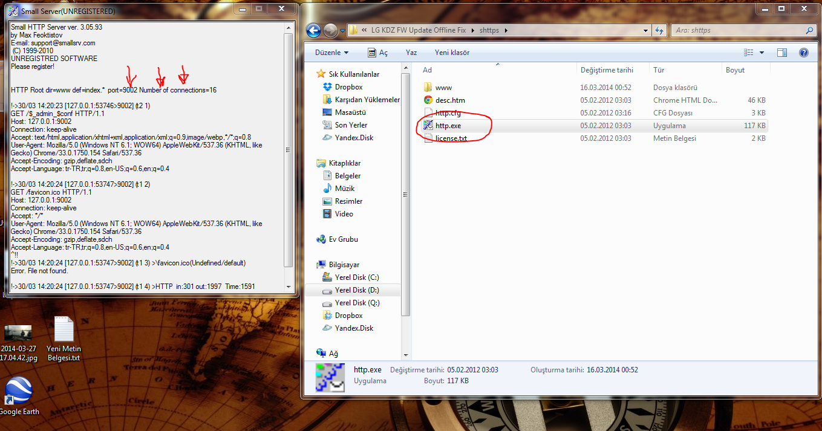Open Masaüstü in navigation pane
Screen dimensions: 822x431
pyautogui.click(x=350, y=112)
